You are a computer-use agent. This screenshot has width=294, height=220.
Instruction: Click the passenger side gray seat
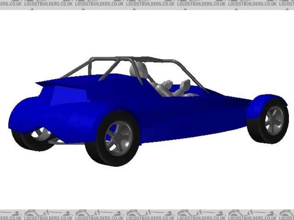click(x=185, y=87)
